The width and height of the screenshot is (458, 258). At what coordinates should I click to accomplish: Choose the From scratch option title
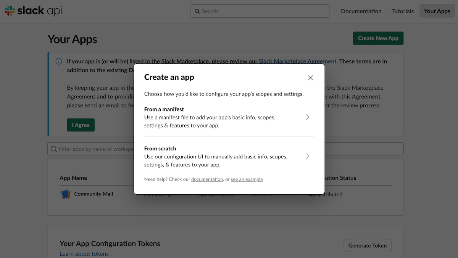coord(160,148)
